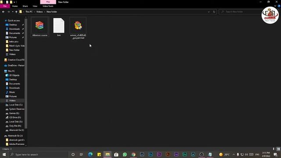Open Microsoft Store from taskbar

[x=116, y=154]
